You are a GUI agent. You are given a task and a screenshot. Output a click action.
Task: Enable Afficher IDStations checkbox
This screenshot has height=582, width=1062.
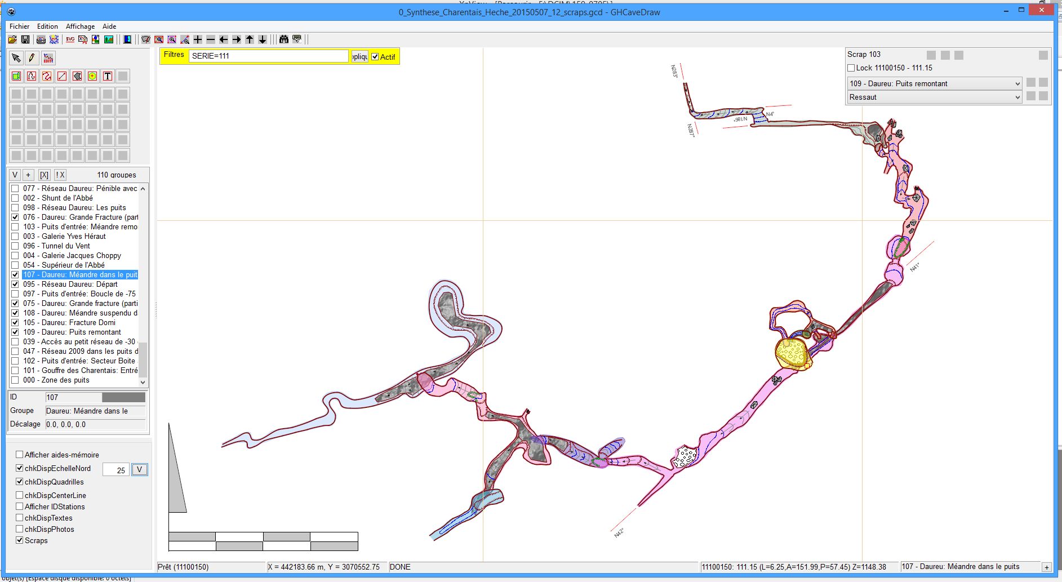(20, 507)
